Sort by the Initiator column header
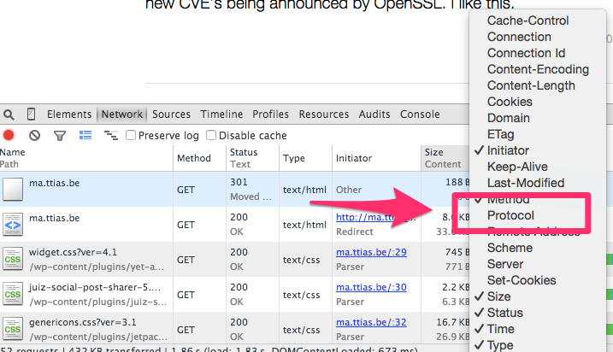Screen dimensions: 613x352 (x=376, y=158)
